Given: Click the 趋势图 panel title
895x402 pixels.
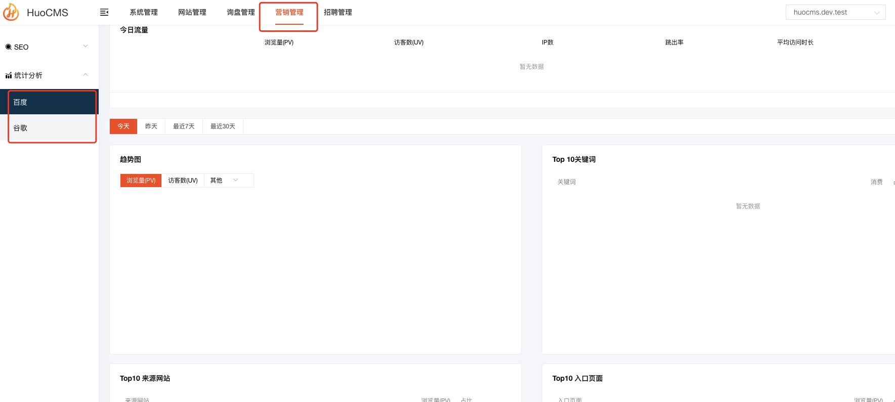Looking at the screenshot, I should pyautogui.click(x=131, y=159).
